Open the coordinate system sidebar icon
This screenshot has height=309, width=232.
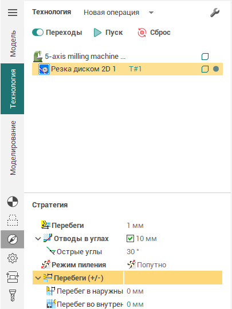[x=13, y=202]
